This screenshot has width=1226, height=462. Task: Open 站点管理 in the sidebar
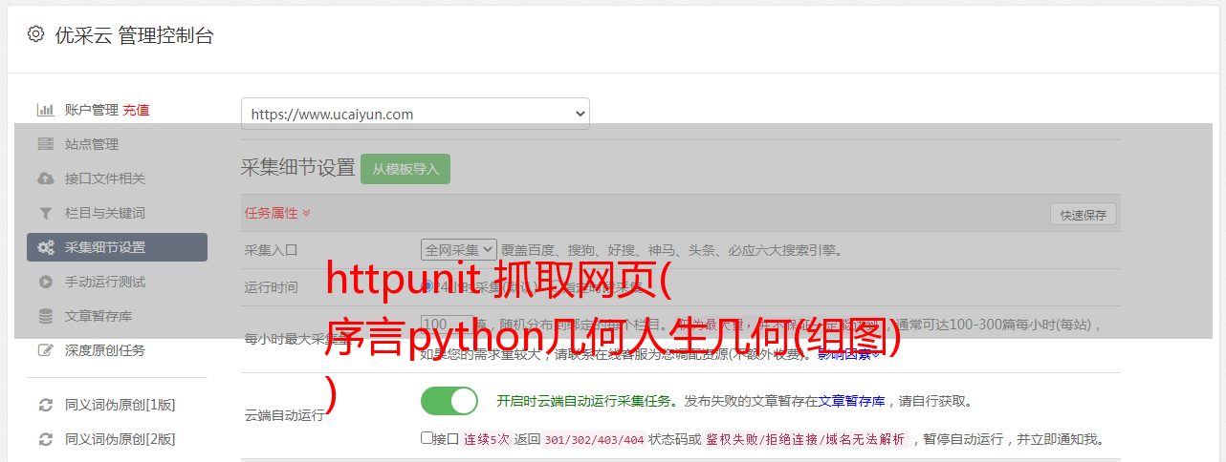[92, 144]
